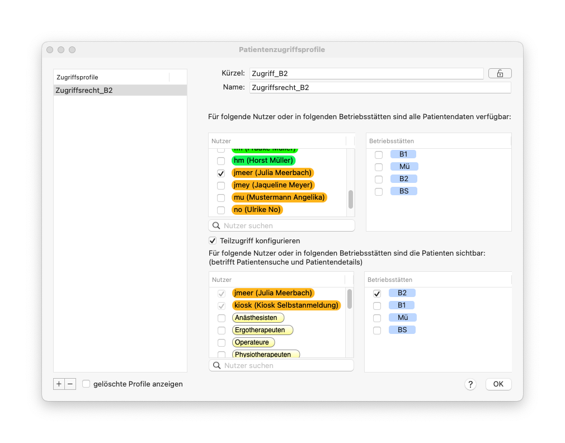Click the Zugriffsprofile column header

click(112, 77)
